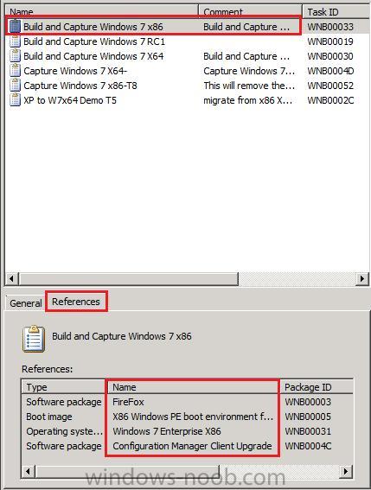Click icon beside Build and Capture Windows 7 RC1
Screen dimensions: 371x490
click(15, 41)
